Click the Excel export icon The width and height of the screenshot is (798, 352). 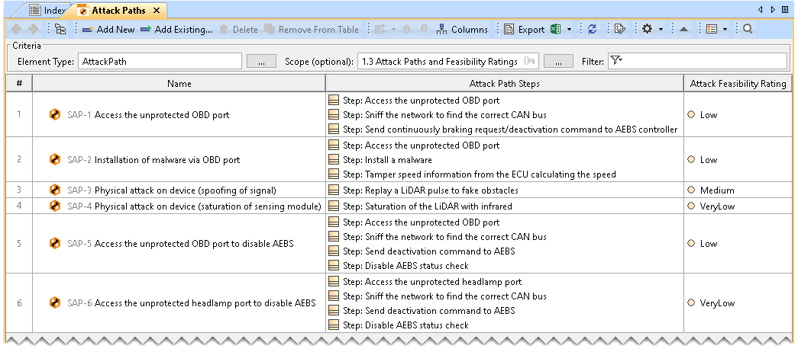pyautogui.click(x=558, y=30)
